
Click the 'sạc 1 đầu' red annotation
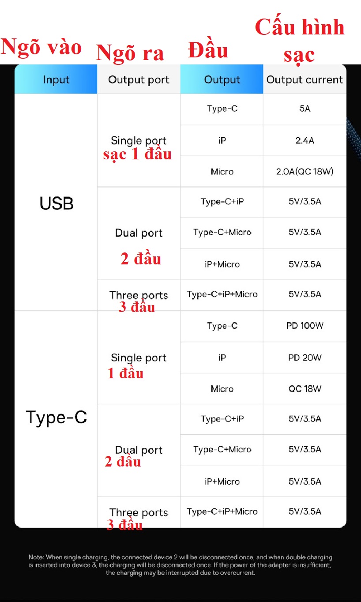(137, 154)
